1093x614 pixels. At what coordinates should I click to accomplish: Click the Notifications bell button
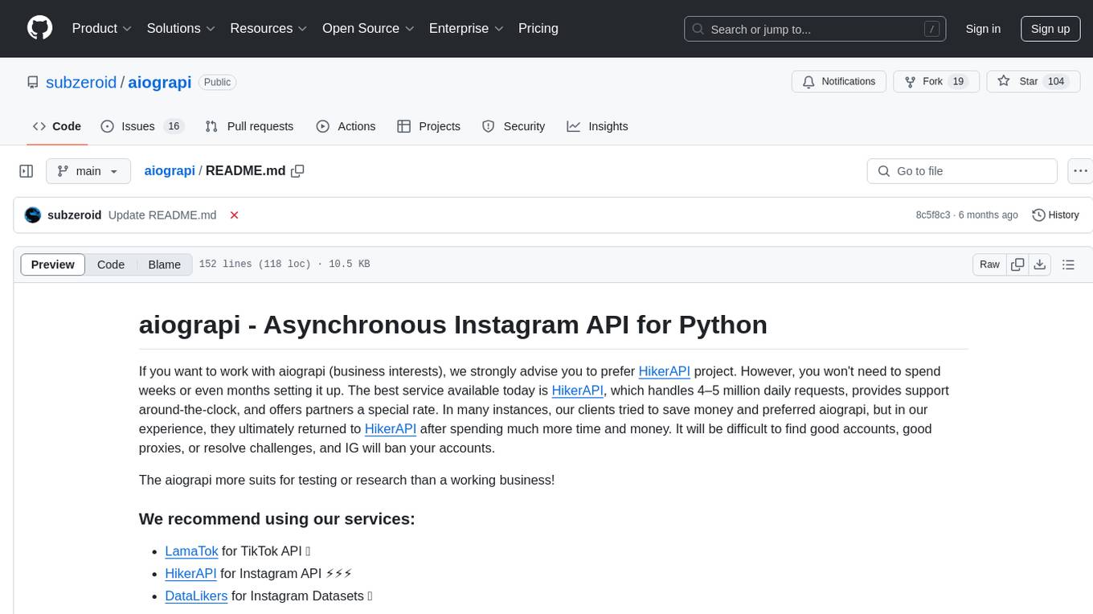(x=839, y=82)
